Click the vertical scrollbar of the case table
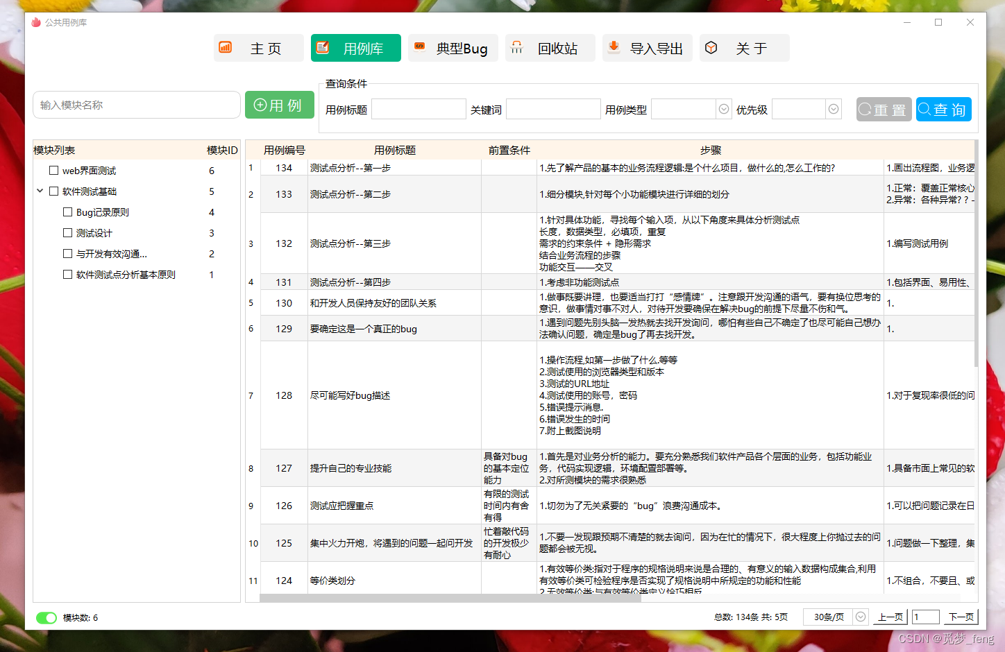 click(976, 254)
